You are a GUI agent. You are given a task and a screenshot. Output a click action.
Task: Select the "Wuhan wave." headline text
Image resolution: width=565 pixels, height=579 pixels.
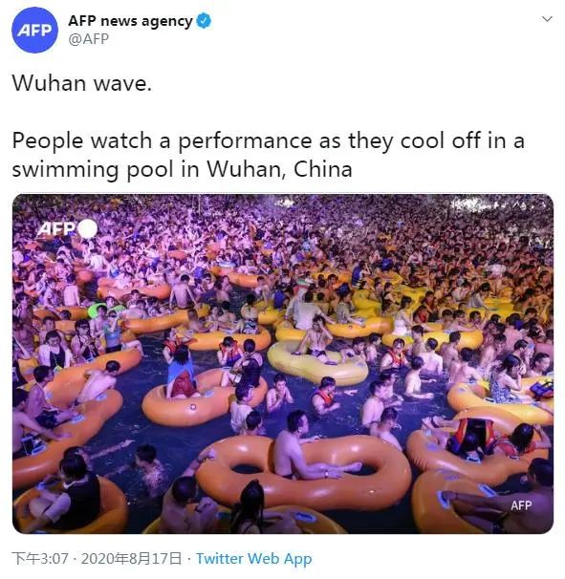pyautogui.click(x=81, y=83)
